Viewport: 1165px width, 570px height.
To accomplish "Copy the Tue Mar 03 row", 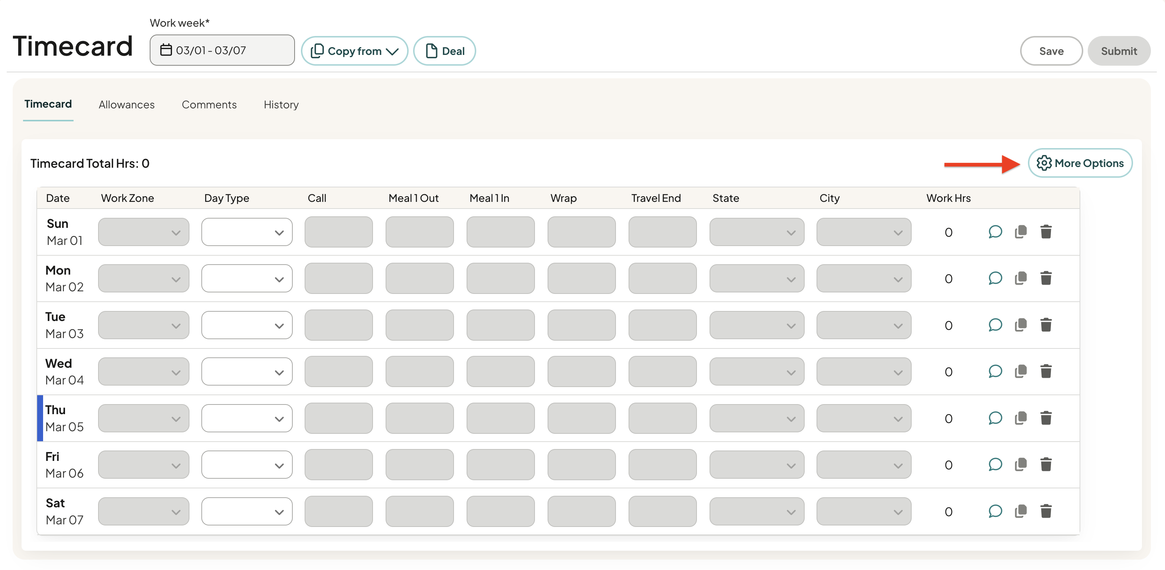I will (1021, 325).
